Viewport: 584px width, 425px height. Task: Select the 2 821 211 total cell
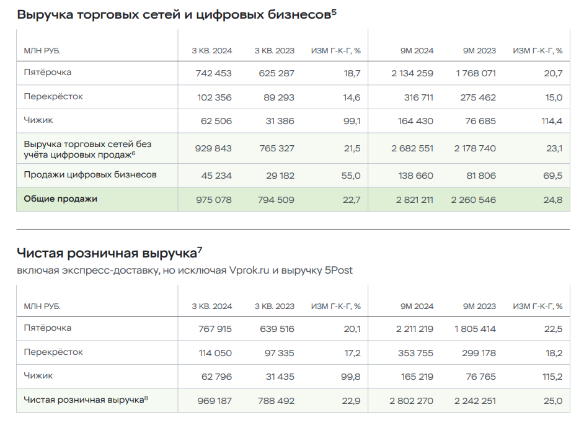tap(412, 200)
